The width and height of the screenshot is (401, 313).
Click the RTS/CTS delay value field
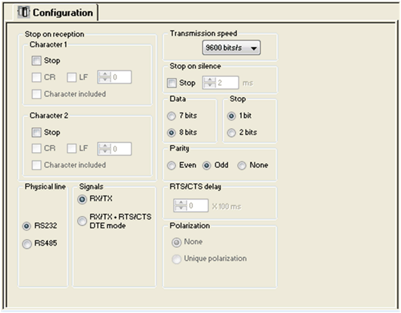[191, 206]
